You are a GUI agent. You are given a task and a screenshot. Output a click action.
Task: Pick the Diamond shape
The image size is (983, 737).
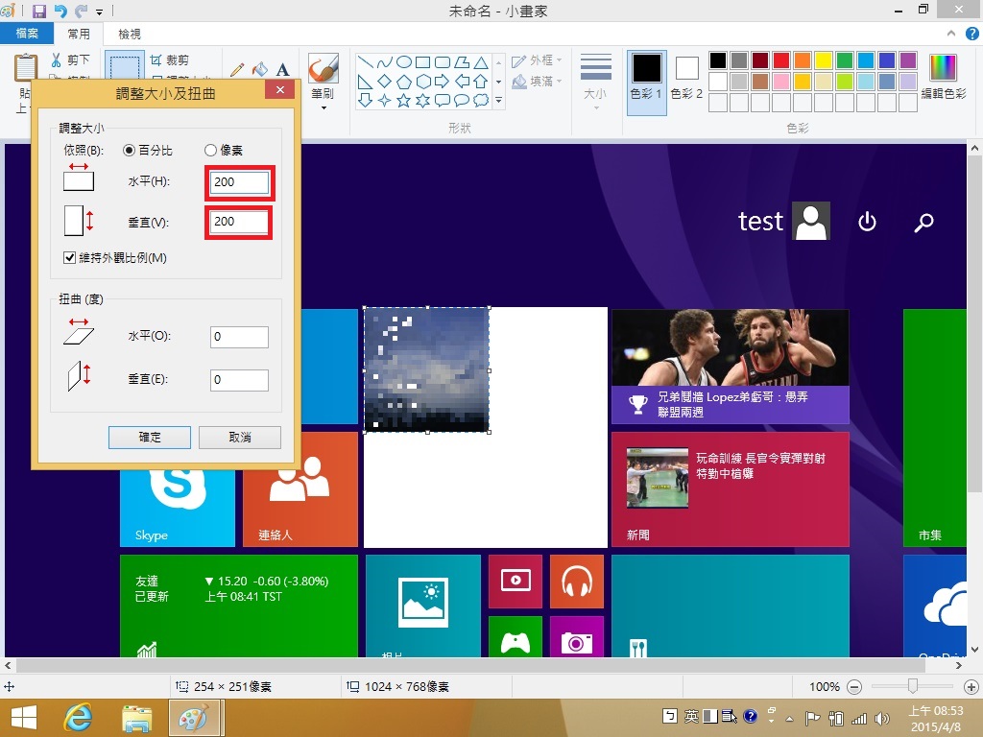(x=385, y=81)
